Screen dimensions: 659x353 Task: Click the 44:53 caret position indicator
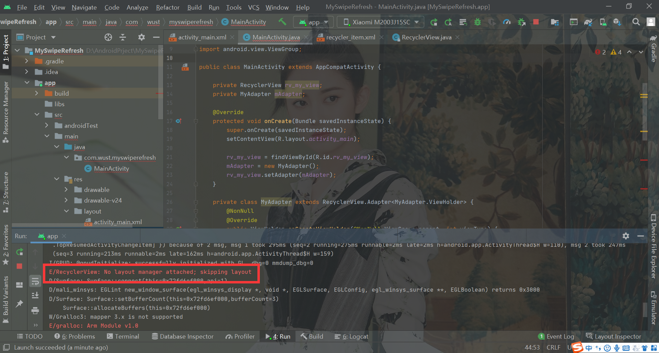(x=533, y=347)
